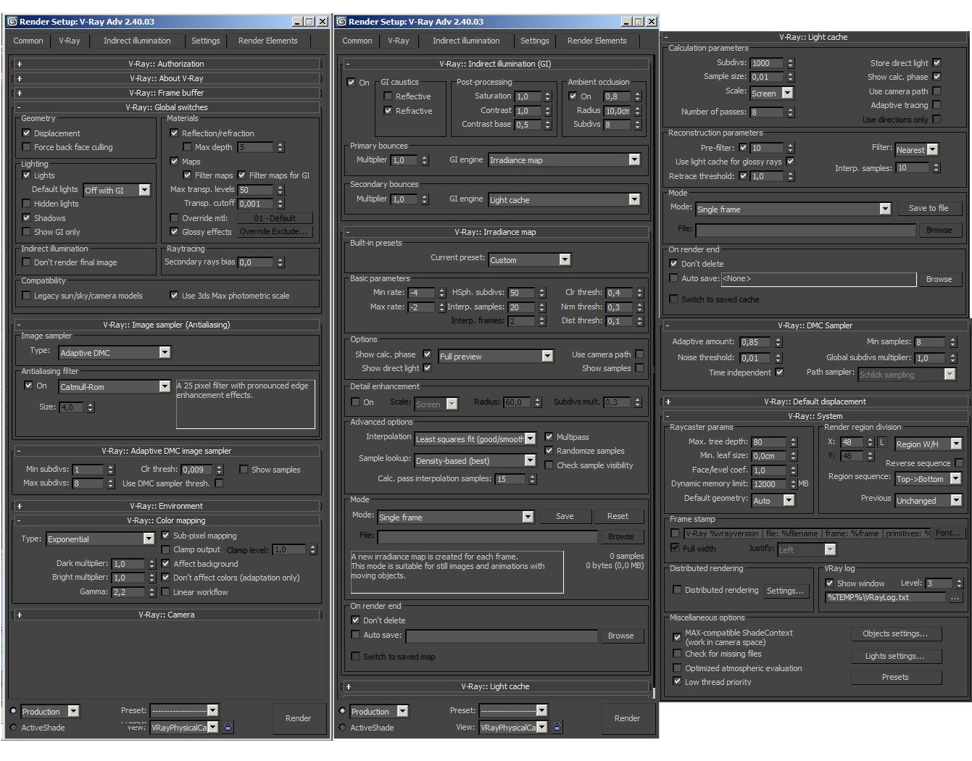The height and width of the screenshot is (761, 972).
Task: Enable Reflective GI caustics checkbox
Action: 388,96
